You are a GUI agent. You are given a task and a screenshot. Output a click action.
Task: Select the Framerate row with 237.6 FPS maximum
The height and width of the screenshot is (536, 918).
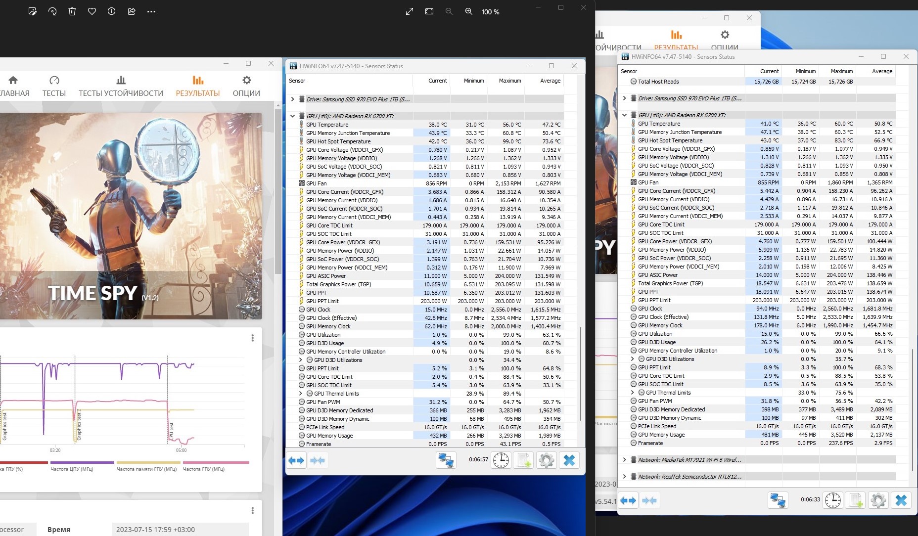pyautogui.click(x=757, y=443)
